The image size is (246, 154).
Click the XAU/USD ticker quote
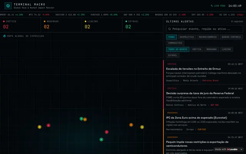pyautogui.click(x=70, y=15)
